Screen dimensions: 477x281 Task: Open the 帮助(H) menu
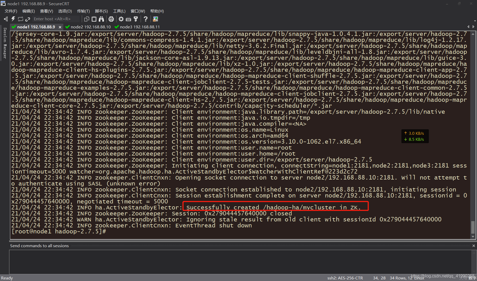[157, 11]
